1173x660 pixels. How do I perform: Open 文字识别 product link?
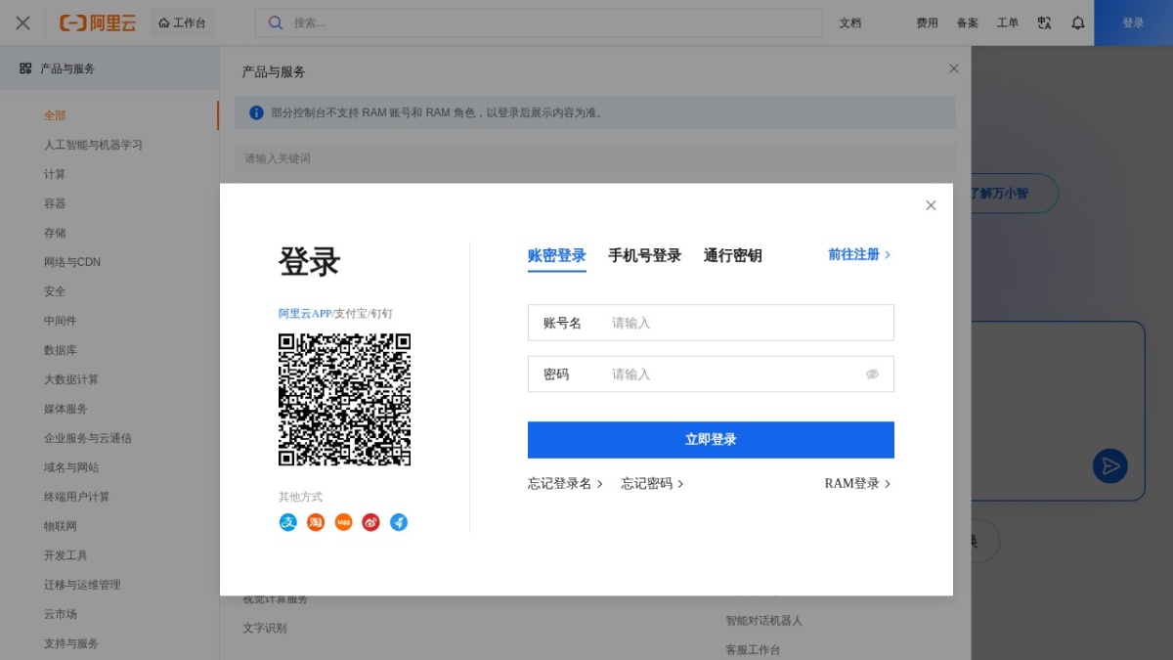(x=265, y=629)
